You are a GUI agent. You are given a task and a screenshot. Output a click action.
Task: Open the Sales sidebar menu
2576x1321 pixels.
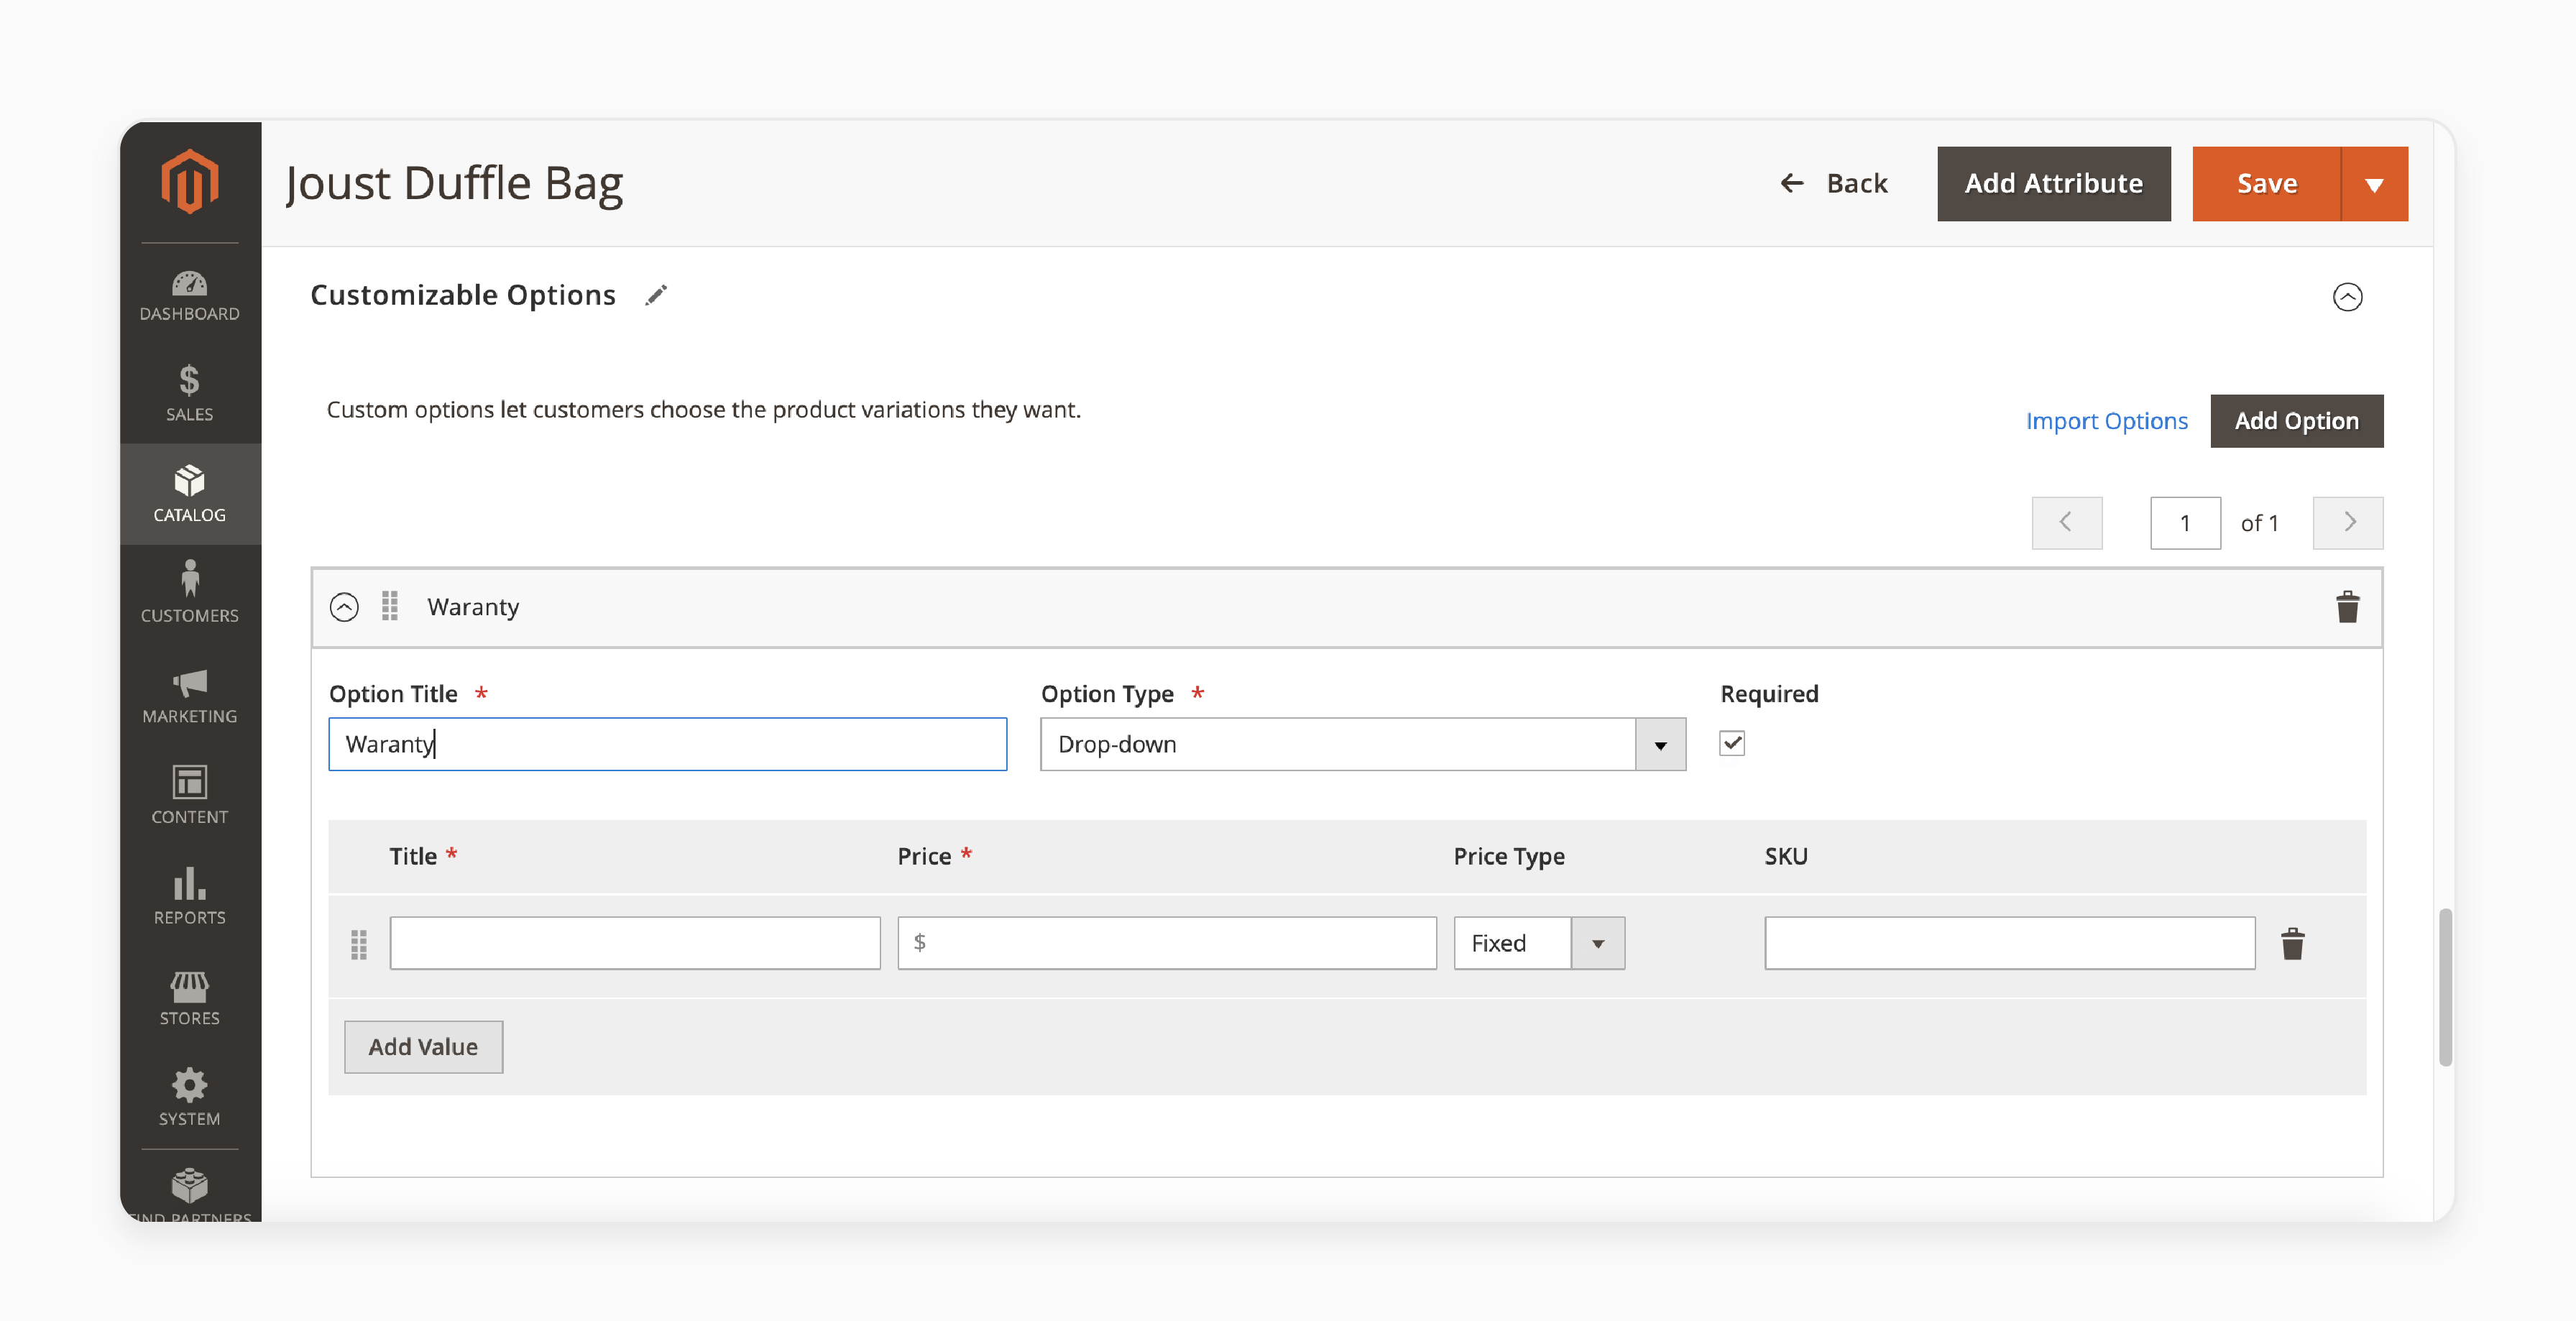pyautogui.click(x=190, y=393)
